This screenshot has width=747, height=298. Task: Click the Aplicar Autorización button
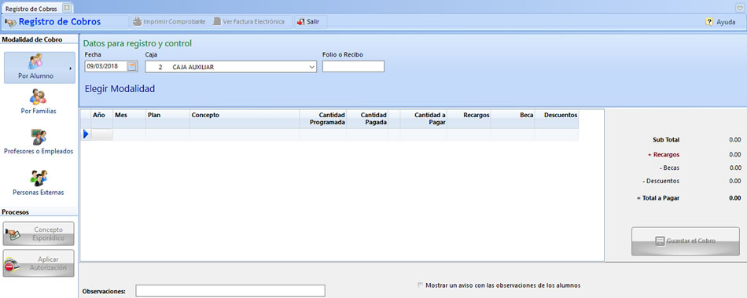[39, 263]
